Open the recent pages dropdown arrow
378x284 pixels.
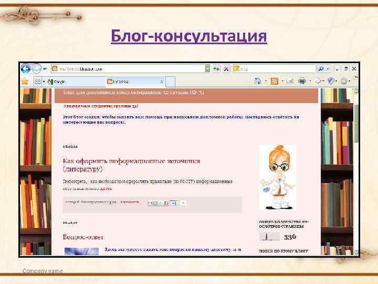tap(45, 69)
